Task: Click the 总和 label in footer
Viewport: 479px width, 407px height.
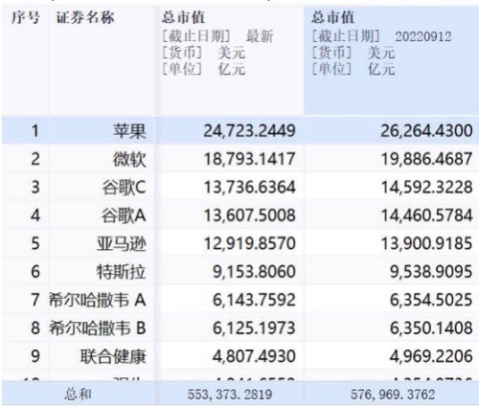Action: tap(78, 395)
